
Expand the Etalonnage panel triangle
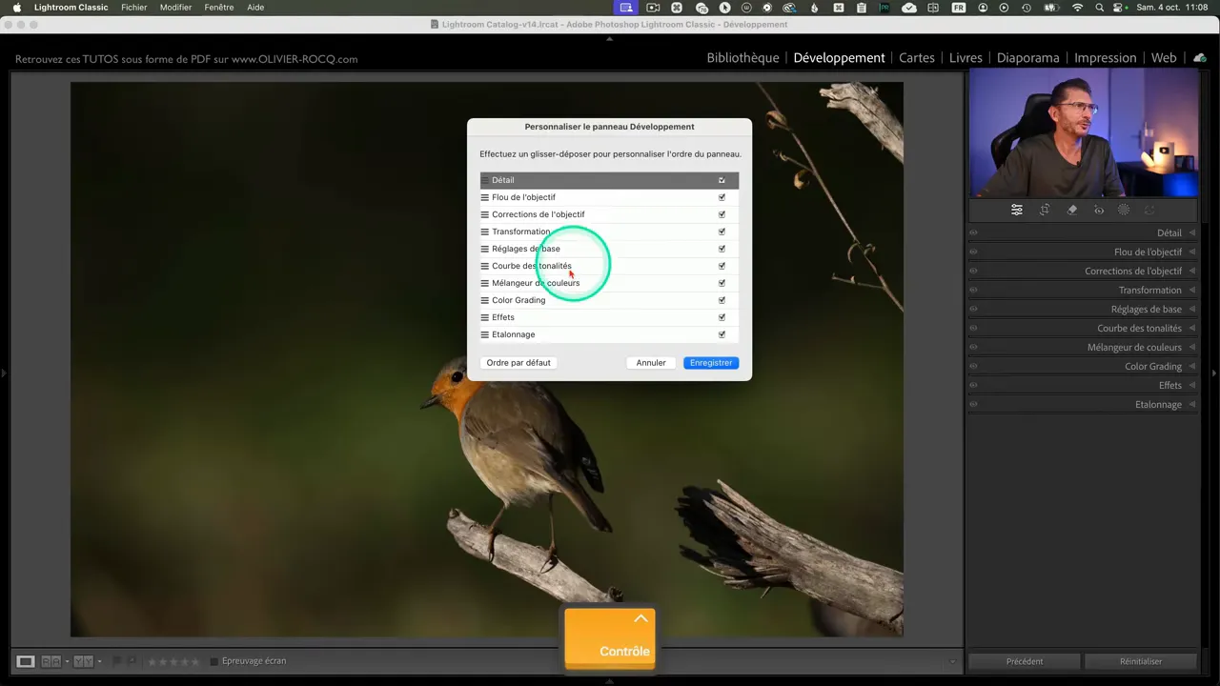(x=1191, y=404)
